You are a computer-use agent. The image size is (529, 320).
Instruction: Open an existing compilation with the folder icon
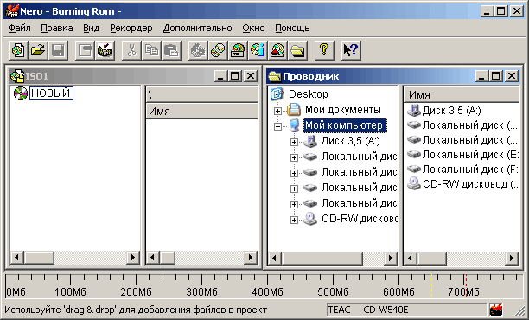click(38, 50)
